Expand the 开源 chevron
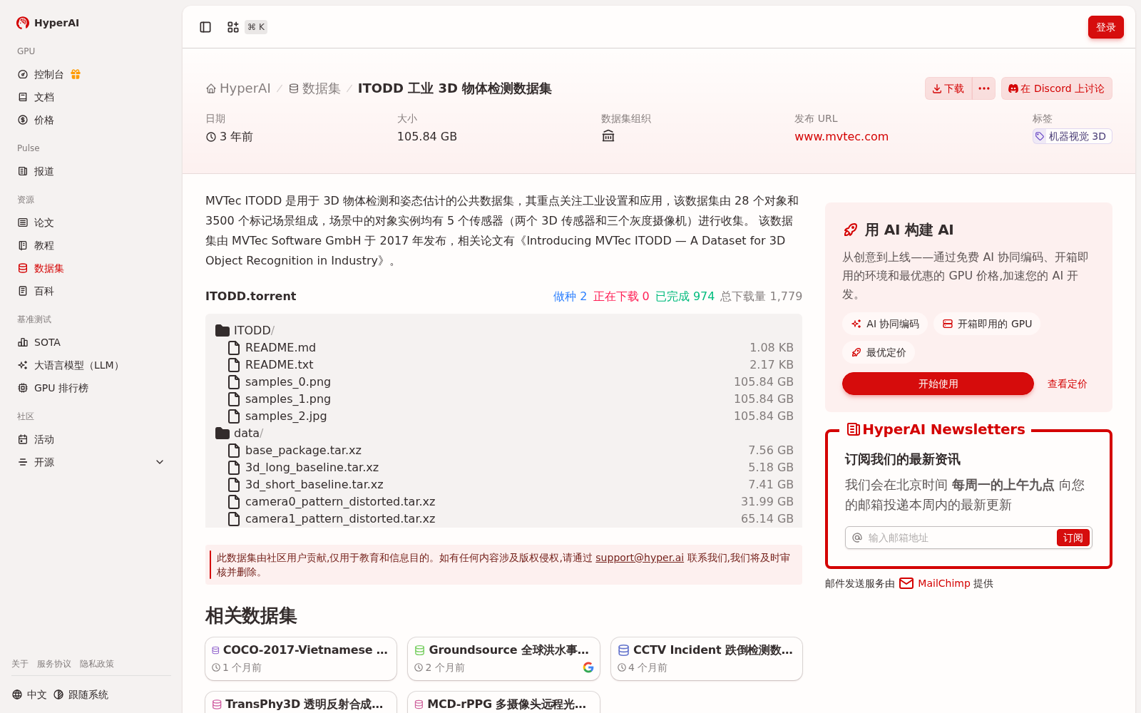 click(x=160, y=462)
